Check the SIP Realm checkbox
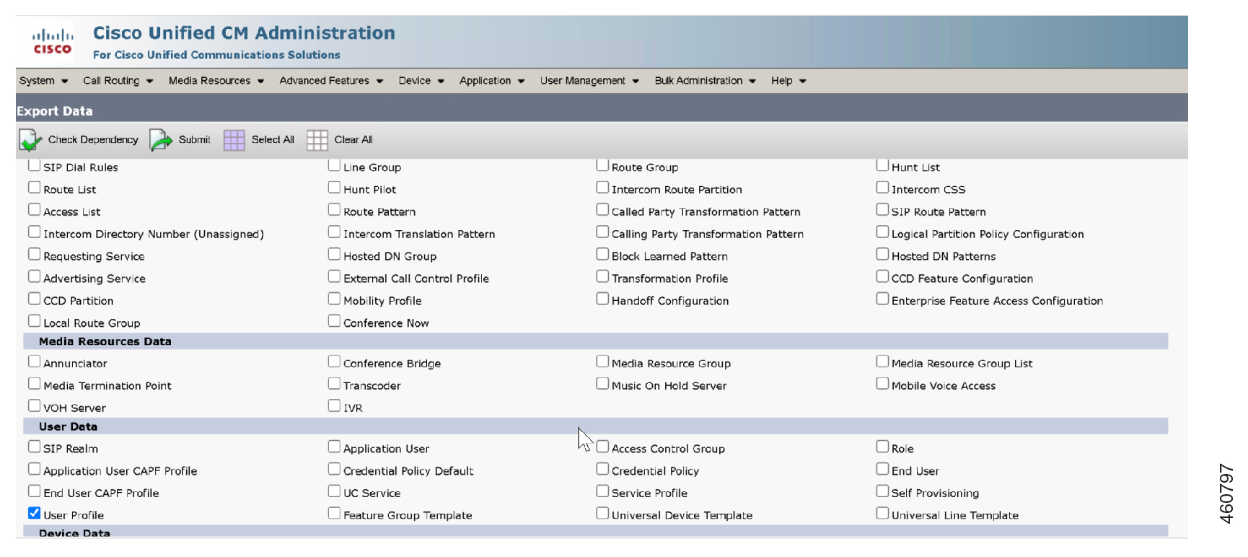This screenshot has height=557, width=1248. (x=34, y=447)
